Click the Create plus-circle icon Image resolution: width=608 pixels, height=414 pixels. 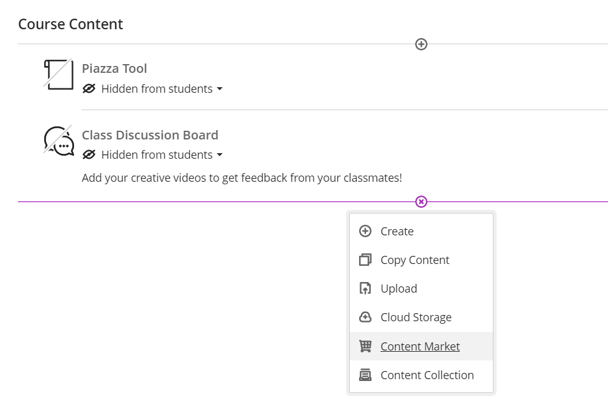point(365,231)
